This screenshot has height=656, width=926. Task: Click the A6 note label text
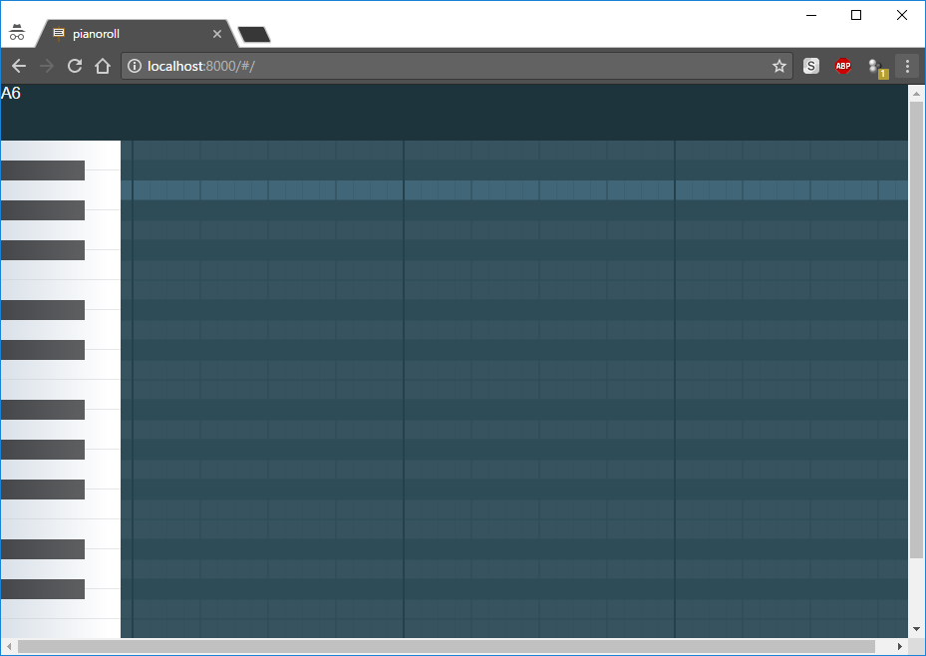point(11,94)
